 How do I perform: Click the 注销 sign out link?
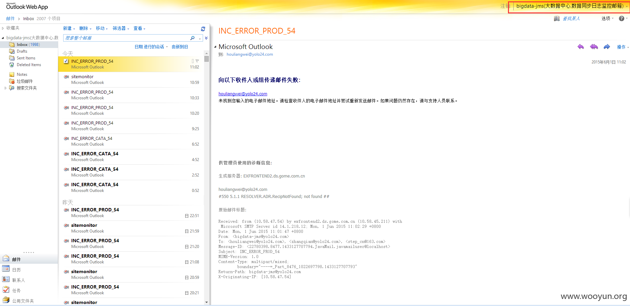[x=505, y=6]
